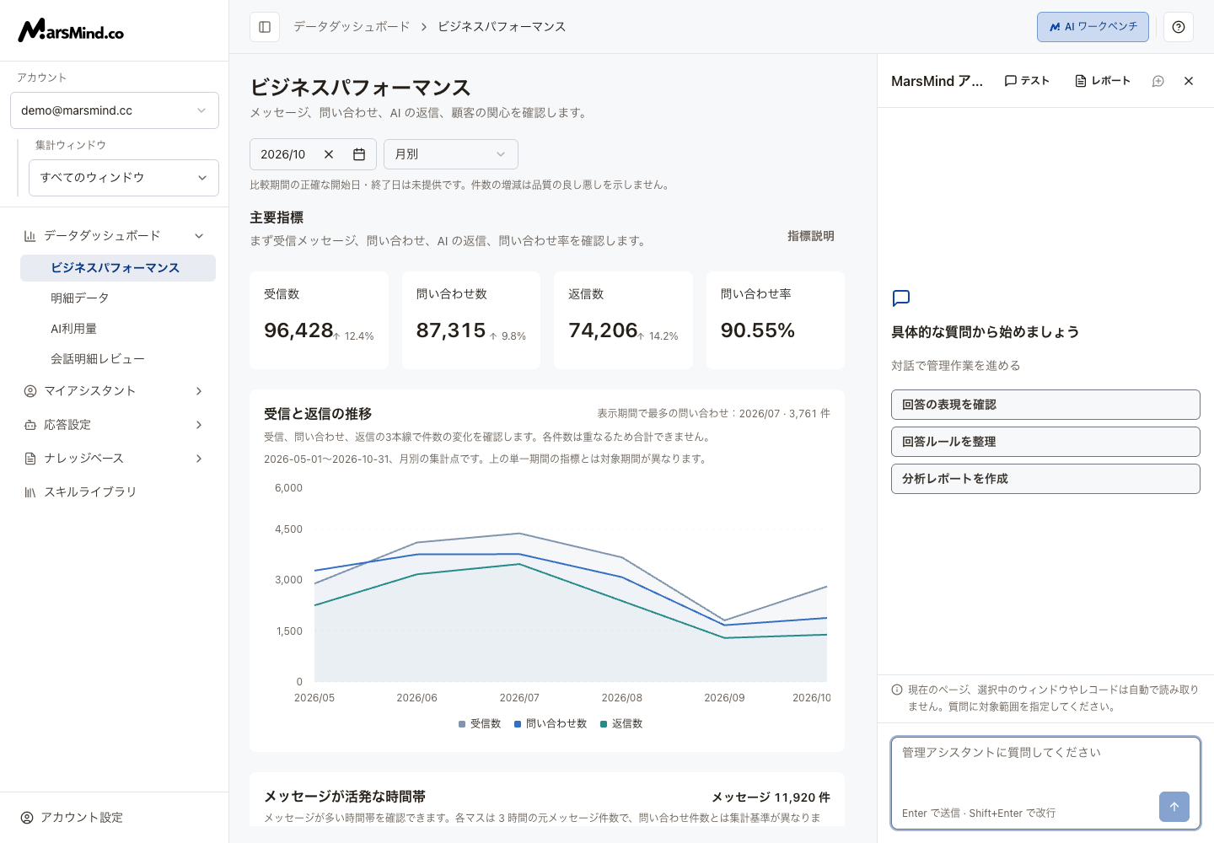Select ビジネスパフォーマンス in sidebar
The height and width of the screenshot is (843, 1214).
[118, 268]
